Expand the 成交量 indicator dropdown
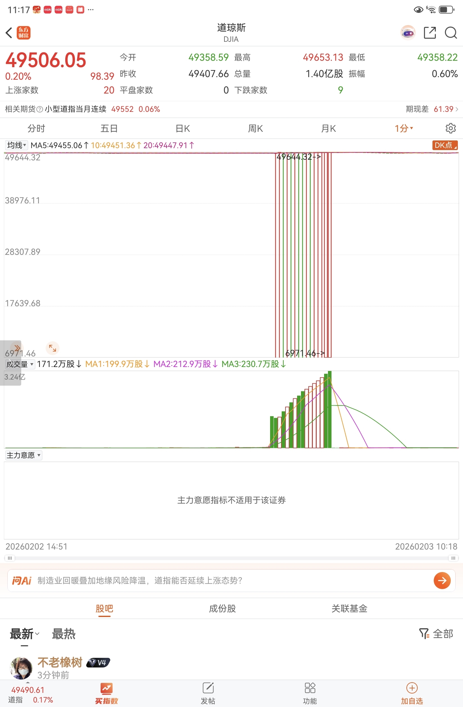 [x=20, y=364]
